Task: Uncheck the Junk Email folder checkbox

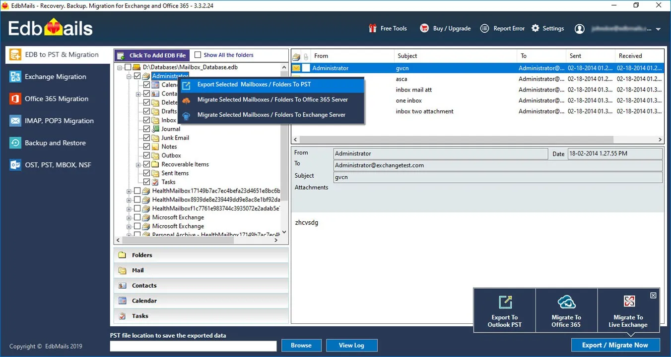Action: 147,138
